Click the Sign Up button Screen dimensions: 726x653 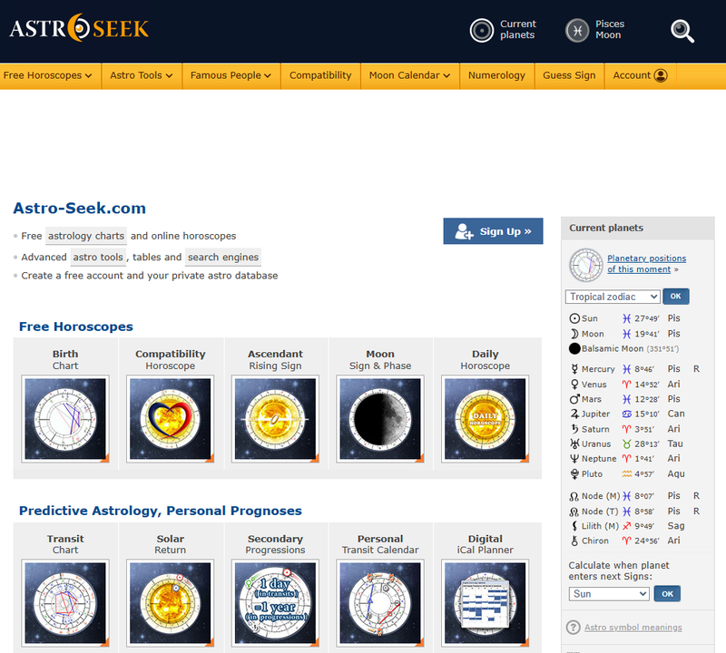(x=493, y=231)
